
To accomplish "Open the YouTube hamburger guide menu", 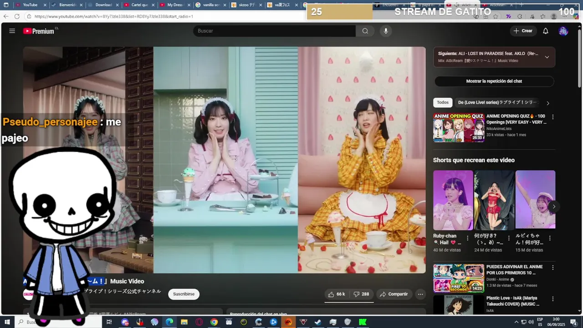I will click(12, 31).
